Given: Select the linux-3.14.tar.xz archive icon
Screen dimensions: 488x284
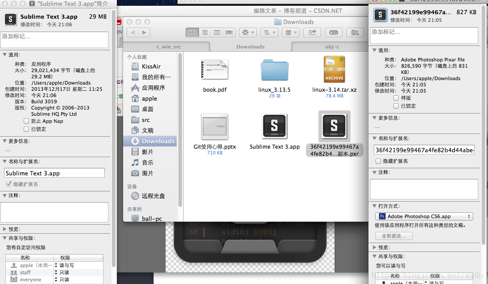Looking at the screenshot, I should click(334, 69).
